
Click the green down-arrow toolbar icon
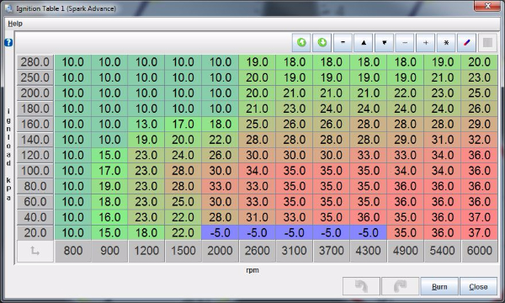tap(322, 42)
